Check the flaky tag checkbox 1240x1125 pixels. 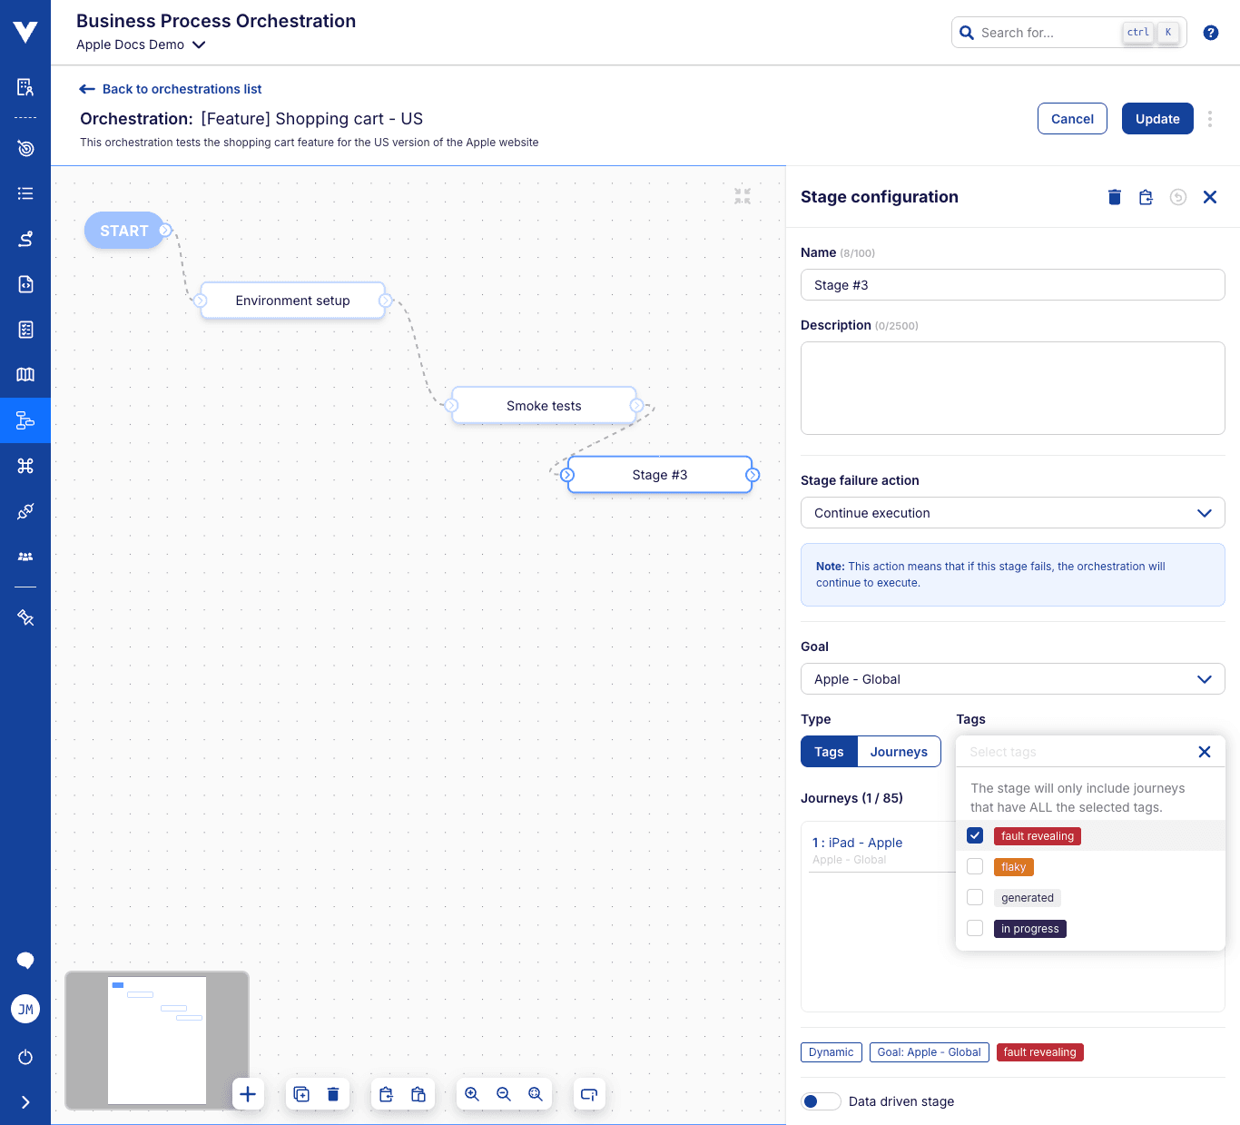975,866
